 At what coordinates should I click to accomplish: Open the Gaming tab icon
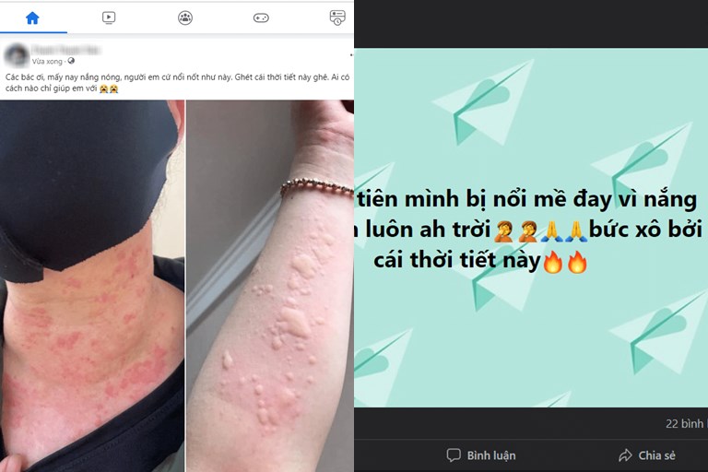pos(261,18)
